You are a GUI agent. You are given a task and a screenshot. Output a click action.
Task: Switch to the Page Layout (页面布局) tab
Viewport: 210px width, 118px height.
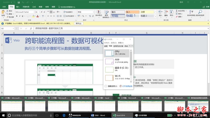pos(26,7)
